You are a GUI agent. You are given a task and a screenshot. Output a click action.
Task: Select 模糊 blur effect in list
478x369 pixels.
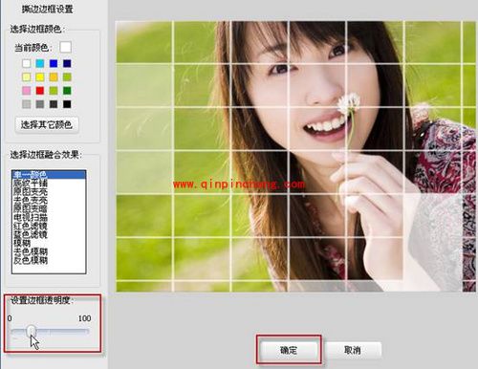click(49, 243)
